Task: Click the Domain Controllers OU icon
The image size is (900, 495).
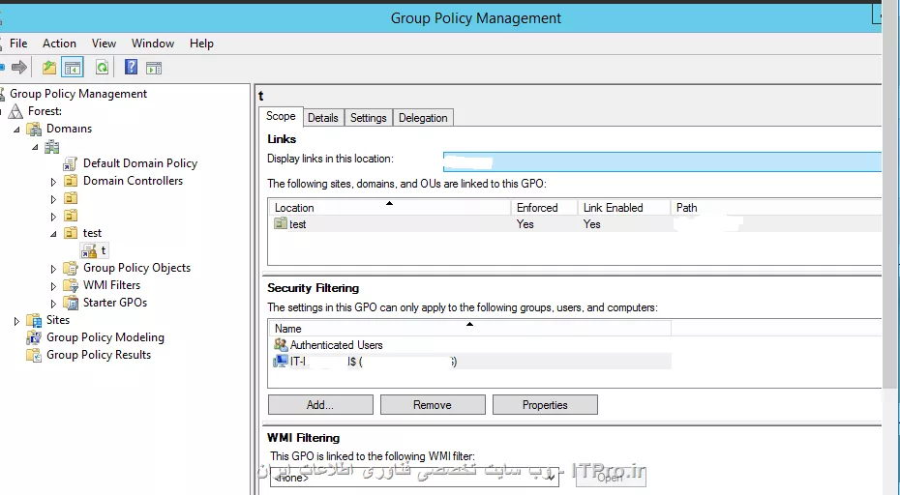Action: 71,181
